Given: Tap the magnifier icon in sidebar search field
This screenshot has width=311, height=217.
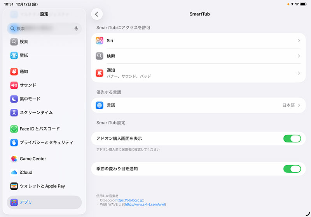Looking at the screenshot, I should (x=12, y=28).
